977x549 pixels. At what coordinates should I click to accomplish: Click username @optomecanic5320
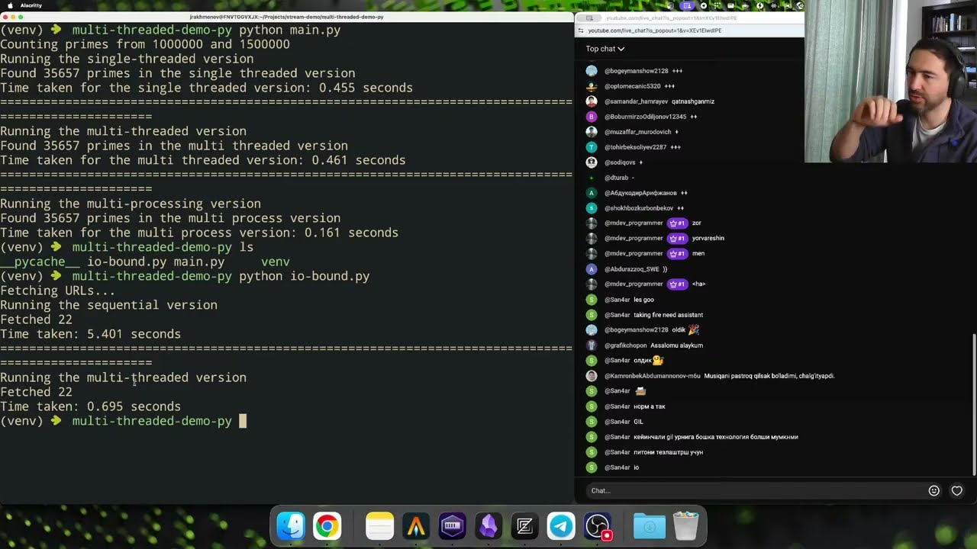pyautogui.click(x=632, y=86)
